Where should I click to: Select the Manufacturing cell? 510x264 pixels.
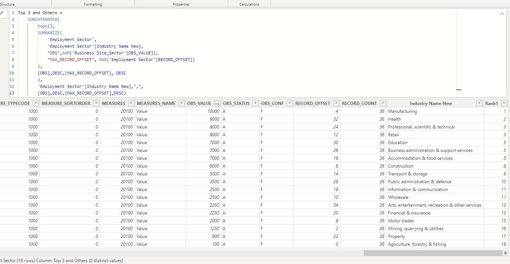click(x=435, y=111)
